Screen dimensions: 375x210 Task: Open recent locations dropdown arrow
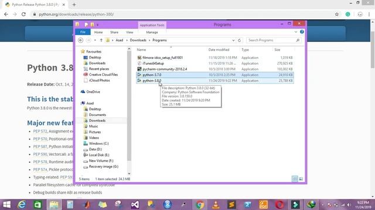(95, 40)
